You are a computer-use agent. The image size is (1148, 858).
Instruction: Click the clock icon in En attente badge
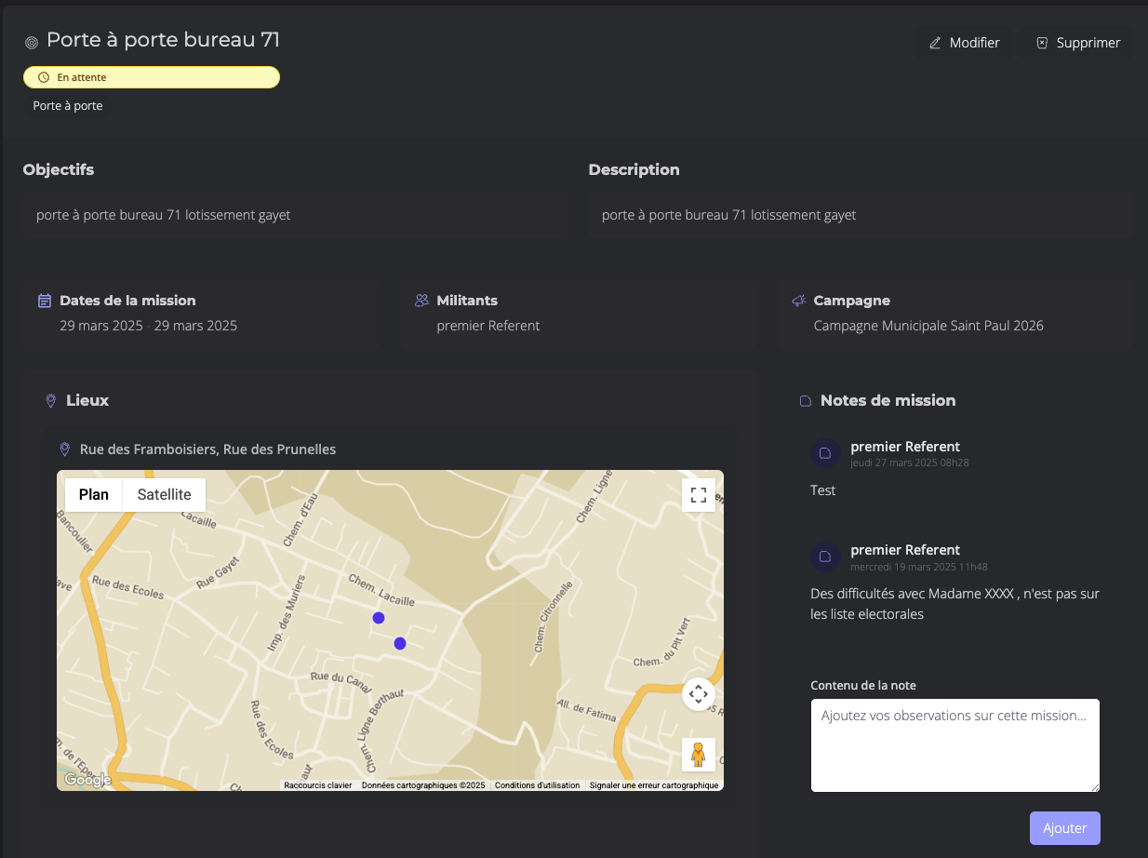coord(43,77)
